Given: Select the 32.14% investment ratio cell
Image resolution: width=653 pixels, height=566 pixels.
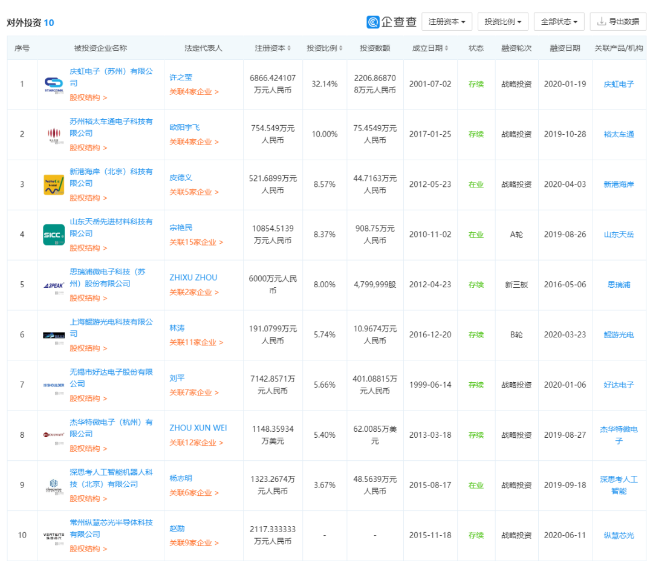Looking at the screenshot, I should pyautogui.click(x=325, y=85).
